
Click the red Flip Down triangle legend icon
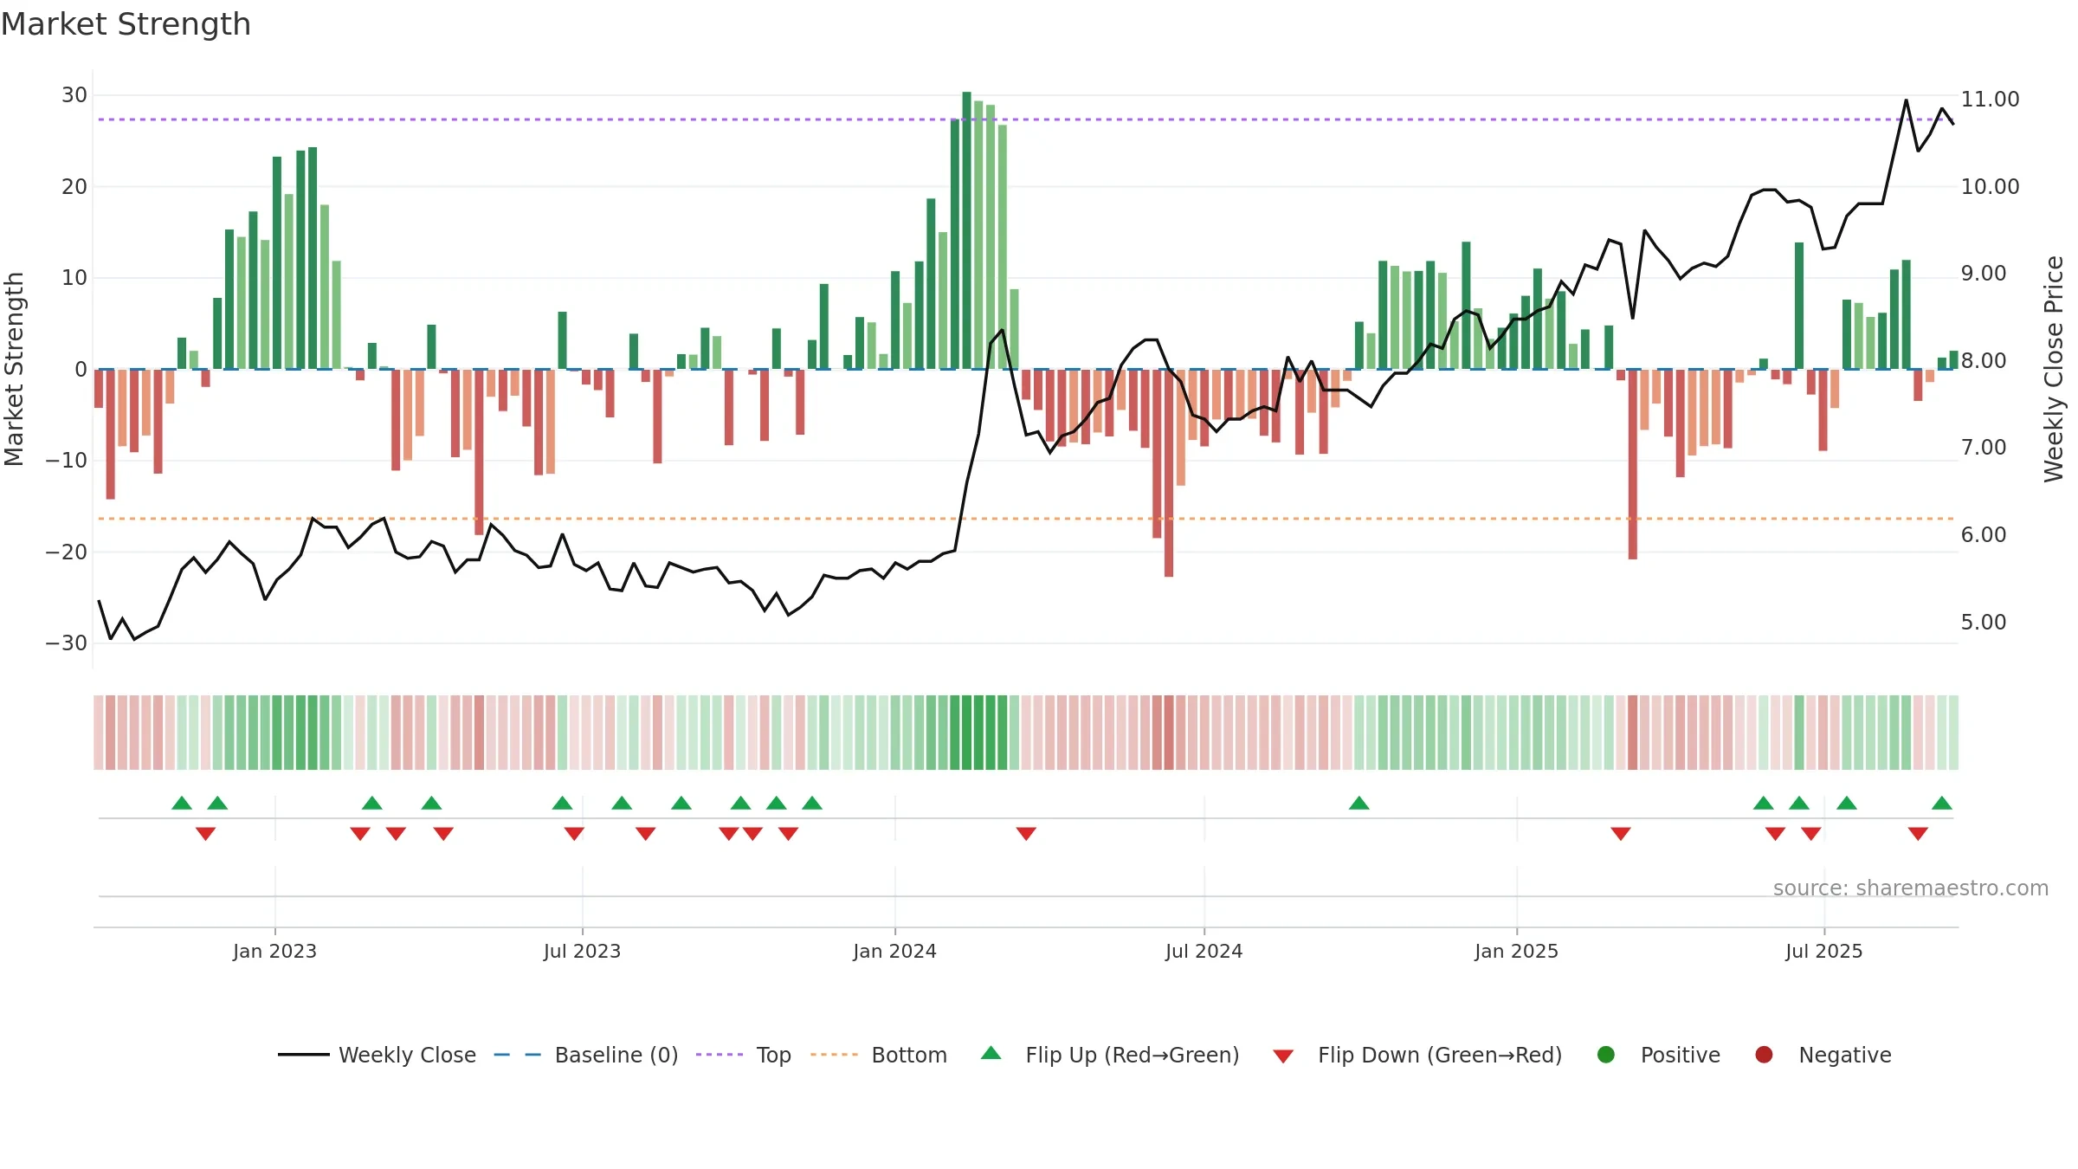(1283, 1056)
